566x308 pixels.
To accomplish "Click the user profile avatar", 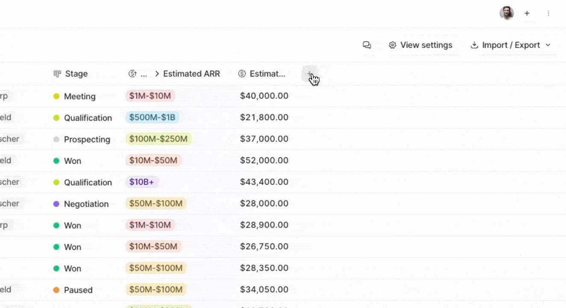I will click(x=507, y=13).
